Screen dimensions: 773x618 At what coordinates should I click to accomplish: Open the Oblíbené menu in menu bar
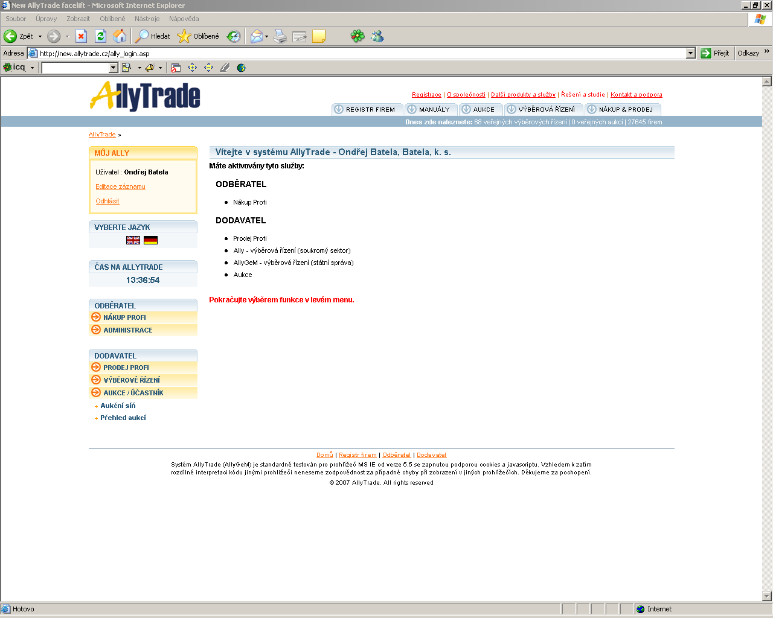[x=112, y=19]
